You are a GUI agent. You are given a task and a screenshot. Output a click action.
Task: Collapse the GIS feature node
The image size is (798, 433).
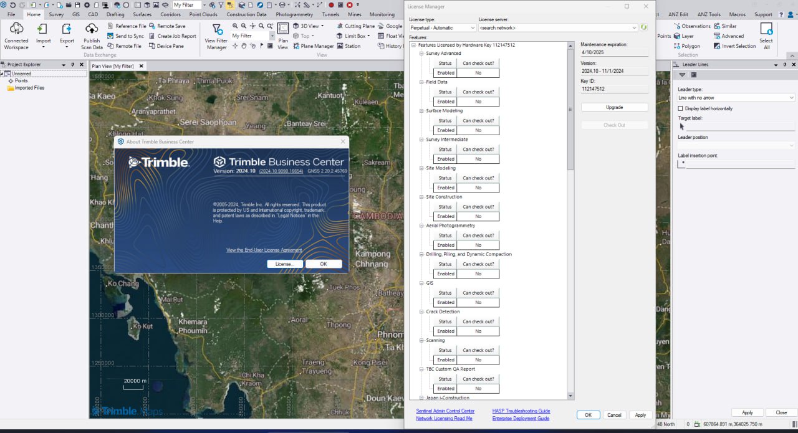tap(421, 283)
